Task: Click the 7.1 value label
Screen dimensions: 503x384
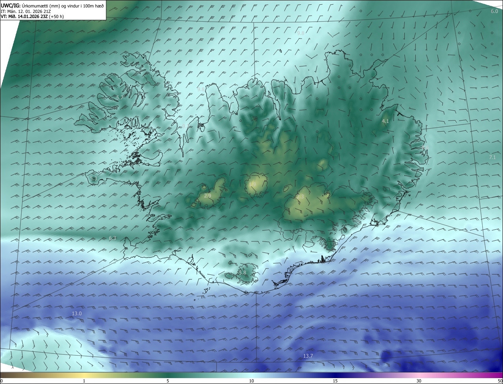Action: coord(492,157)
